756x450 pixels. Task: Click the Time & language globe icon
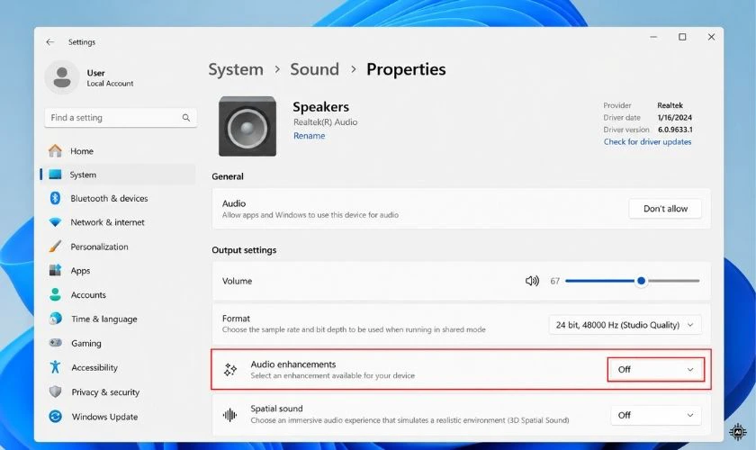tap(56, 319)
